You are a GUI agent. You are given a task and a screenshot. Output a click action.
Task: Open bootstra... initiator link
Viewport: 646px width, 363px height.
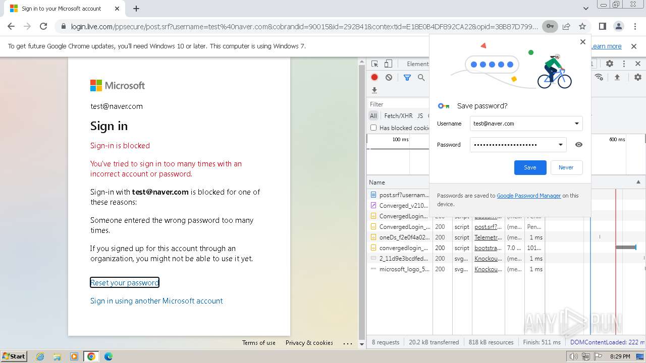(488, 248)
